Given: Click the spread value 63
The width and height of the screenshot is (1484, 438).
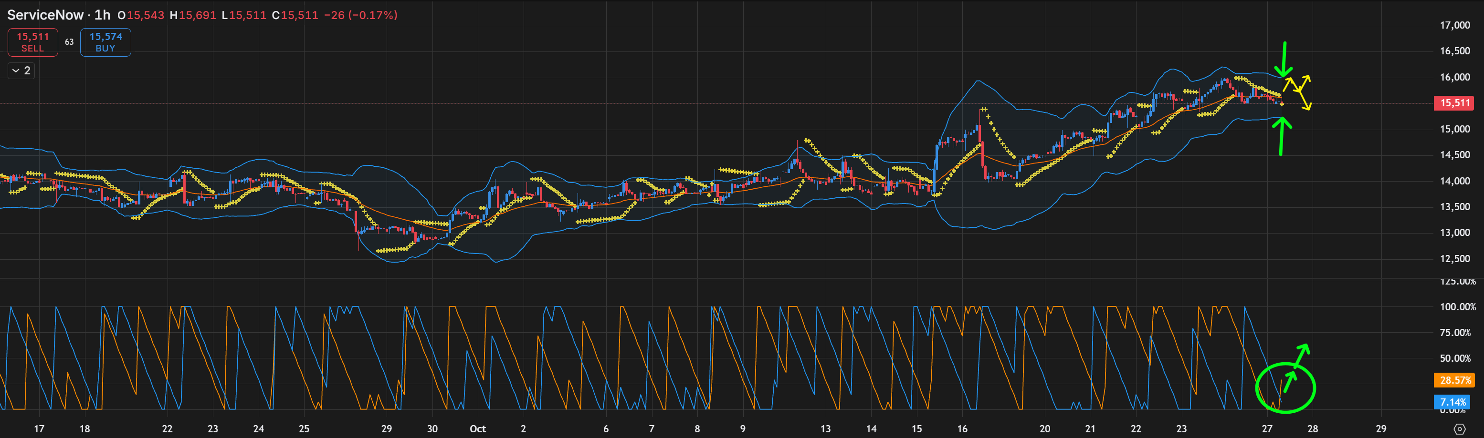Looking at the screenshot, I should pos(69,42).
